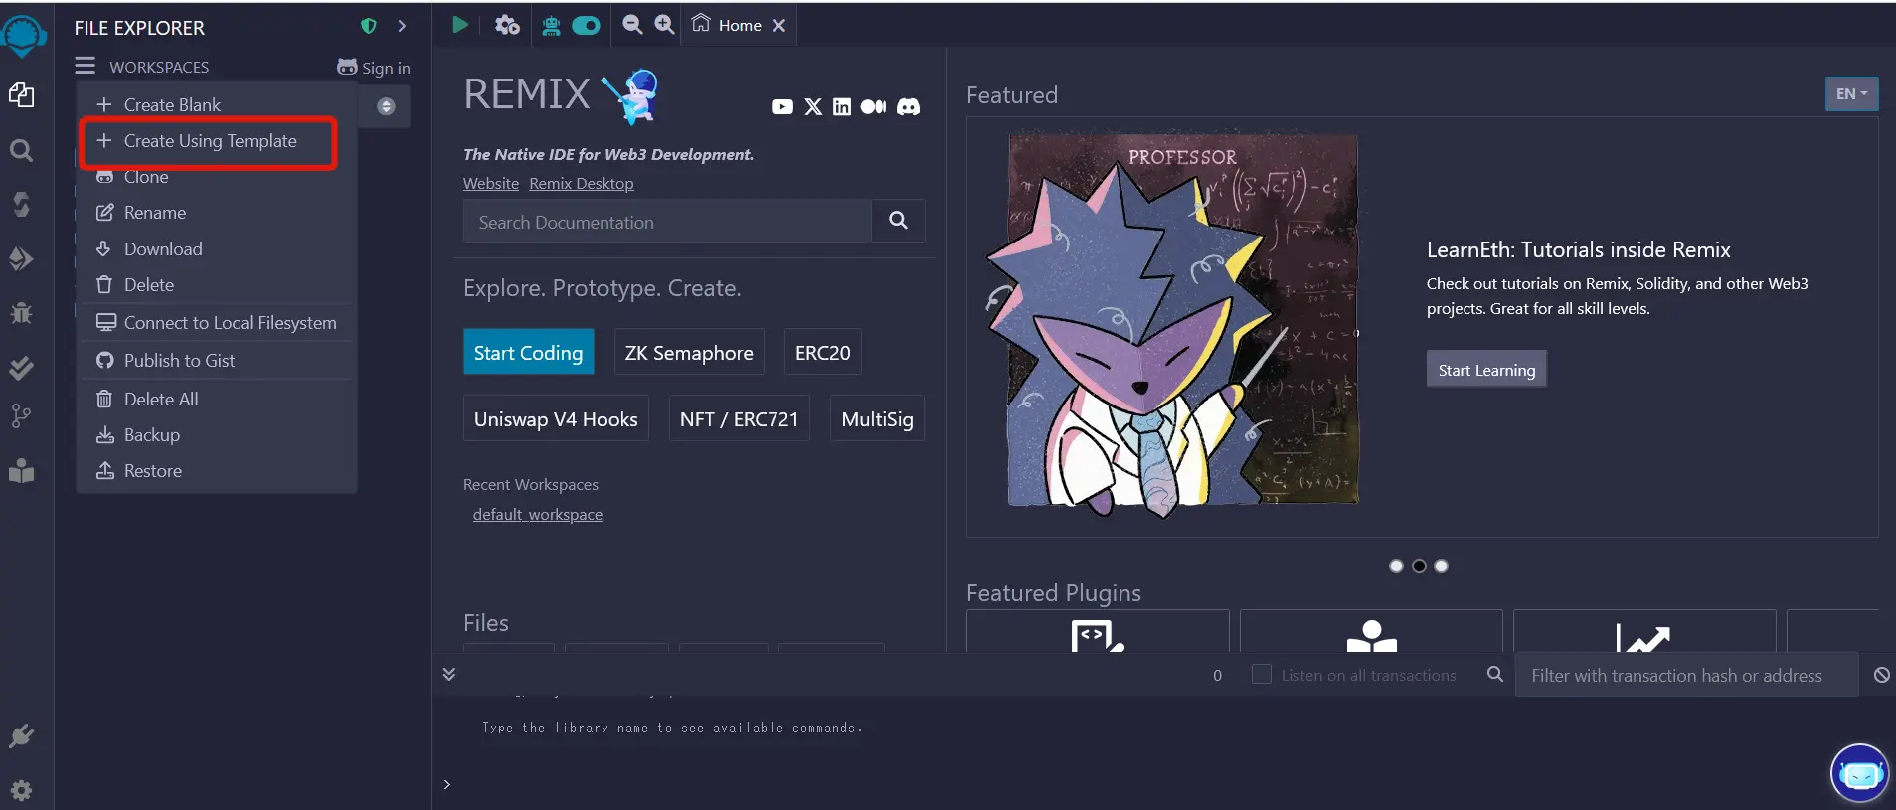Toggle the AI copilot switch in toolbar

pyautogui.click(x=586, y=26)
